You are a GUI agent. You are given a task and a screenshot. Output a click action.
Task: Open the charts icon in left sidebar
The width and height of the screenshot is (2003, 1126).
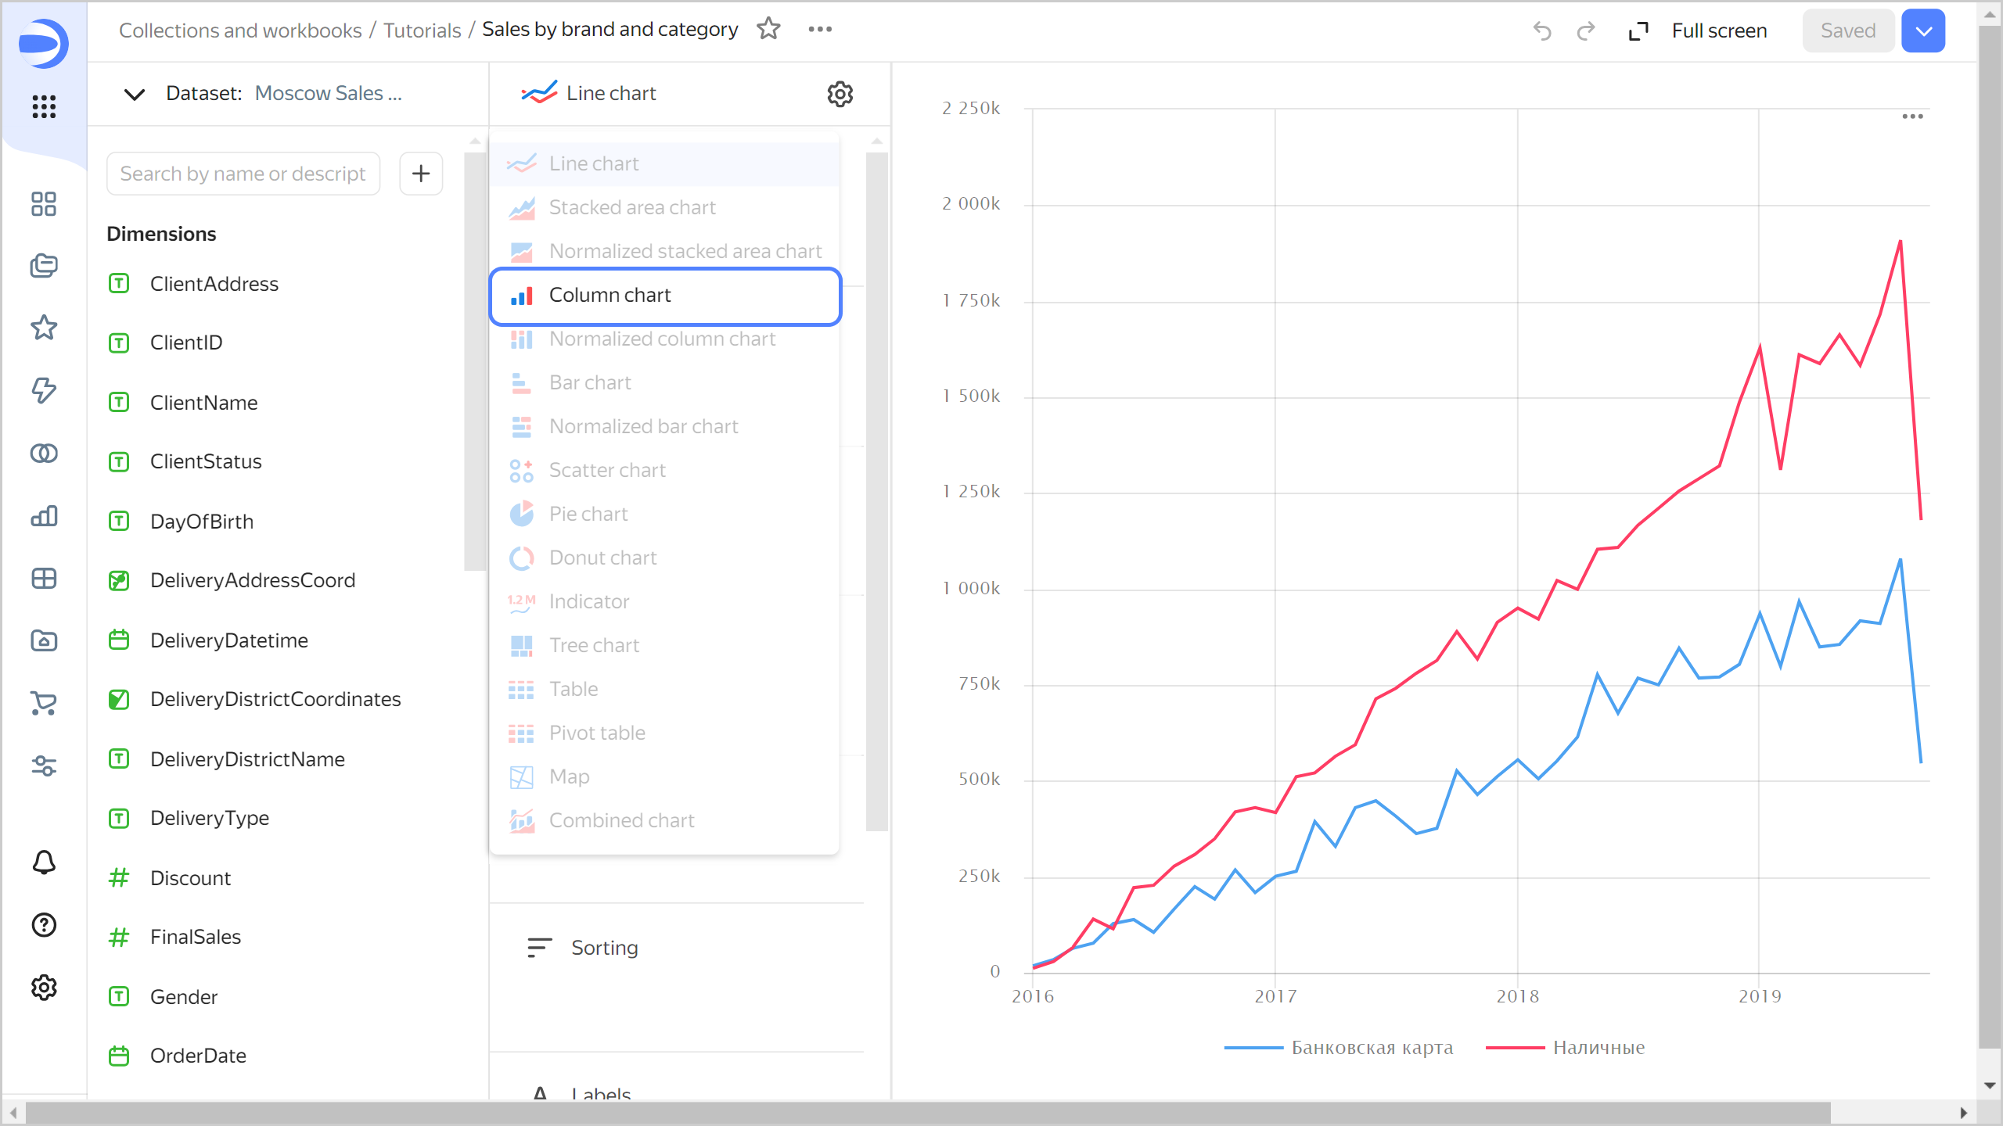coord(44,516)
